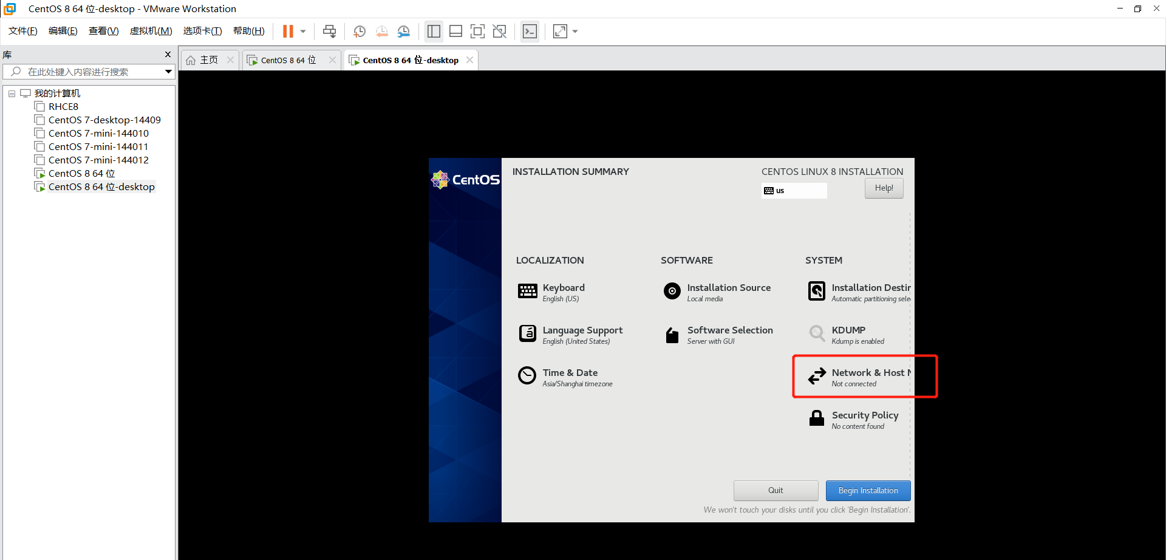The height and width of the screenshot is (560, 1166).
Task: Select CentOS 8 64 位 in the library
Action: pyautogui.click(x=81, y=174)
